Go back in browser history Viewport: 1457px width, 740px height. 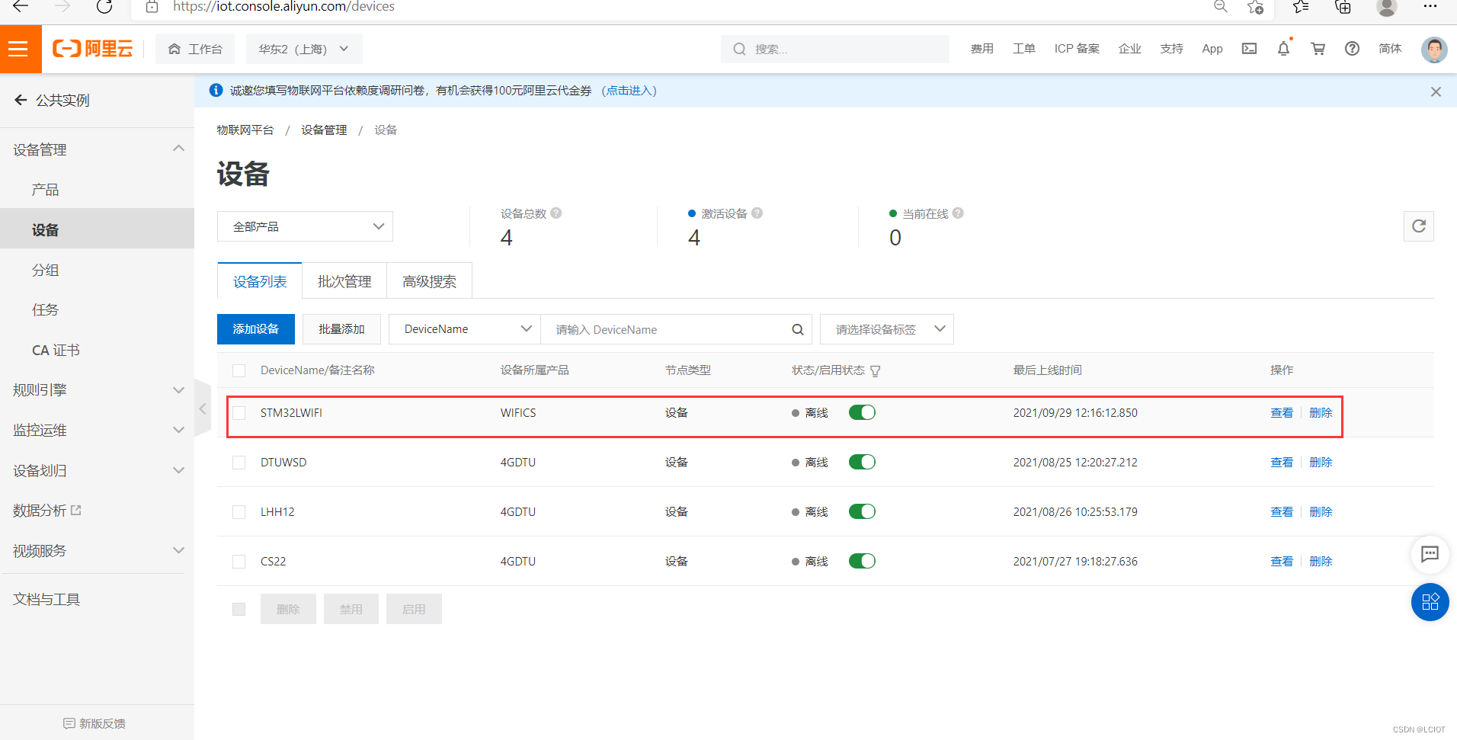point(21,7)
